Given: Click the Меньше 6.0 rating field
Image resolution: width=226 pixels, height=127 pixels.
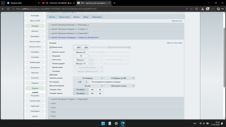Looking at the screenshot, I should coord(81,52).
